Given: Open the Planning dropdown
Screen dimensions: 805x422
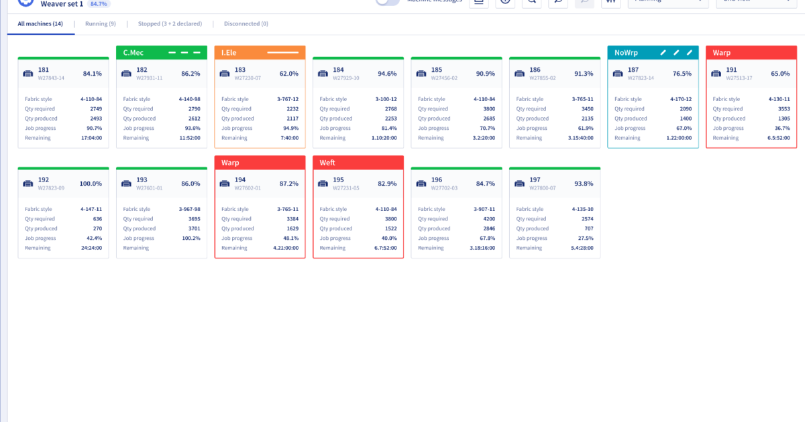Looking at the screenshot, I should [667, 2].
